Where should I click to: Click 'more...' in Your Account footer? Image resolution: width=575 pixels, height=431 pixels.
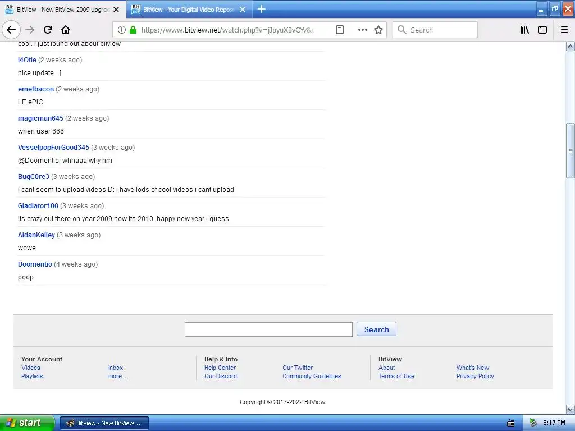pyautogui.click(x=117, y=376)
